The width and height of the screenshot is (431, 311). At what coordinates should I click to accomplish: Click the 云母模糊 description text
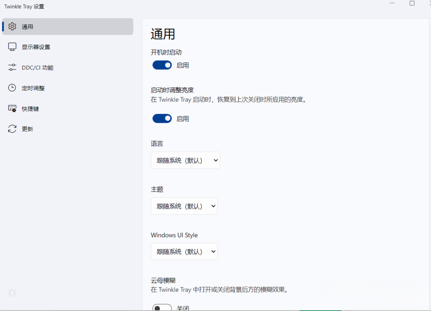219,289
